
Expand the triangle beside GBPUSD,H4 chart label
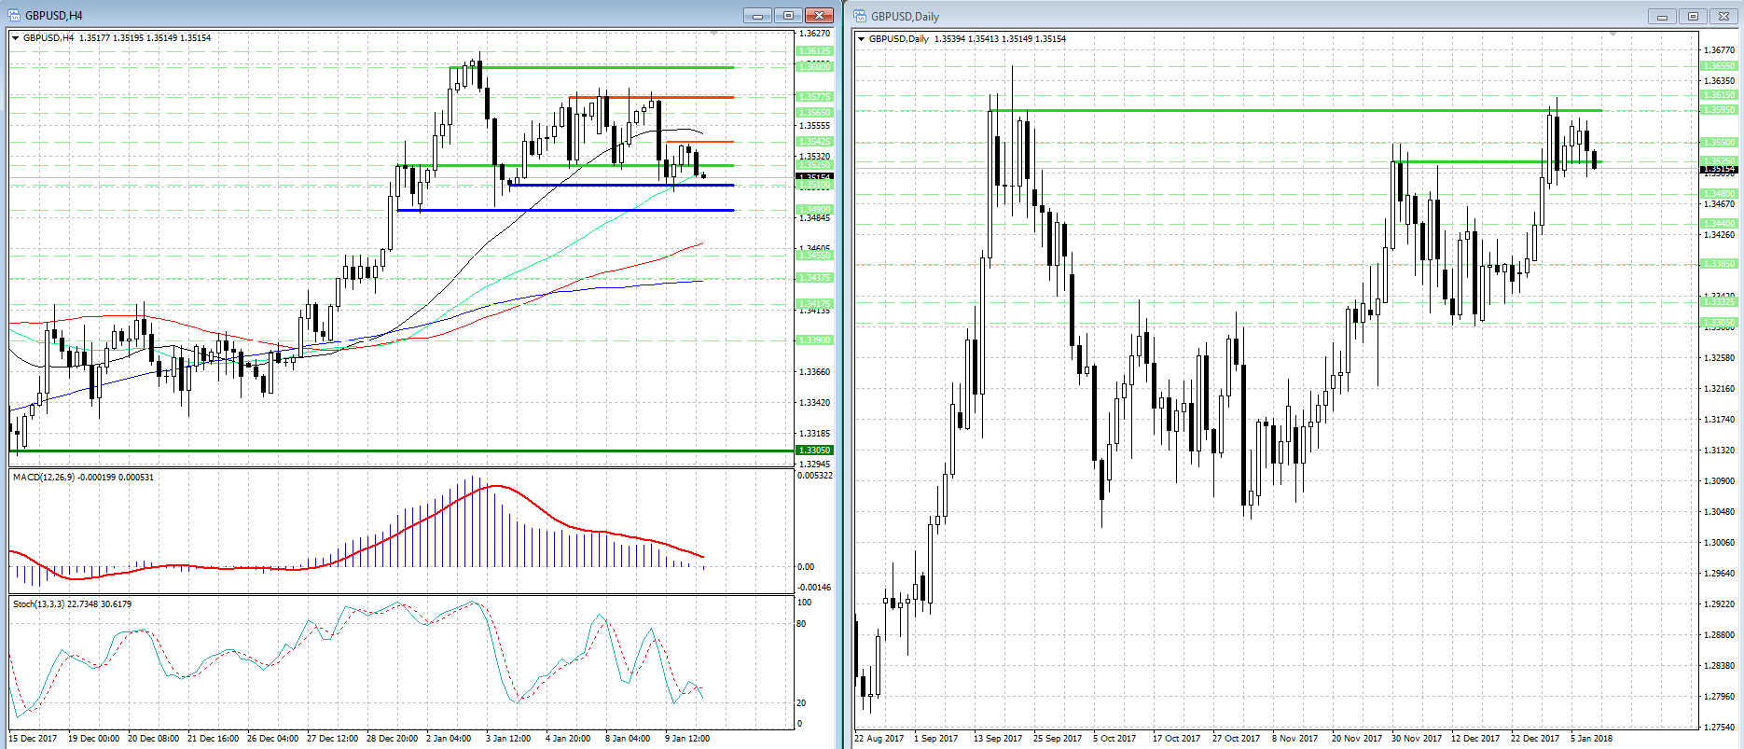(16, 38)
